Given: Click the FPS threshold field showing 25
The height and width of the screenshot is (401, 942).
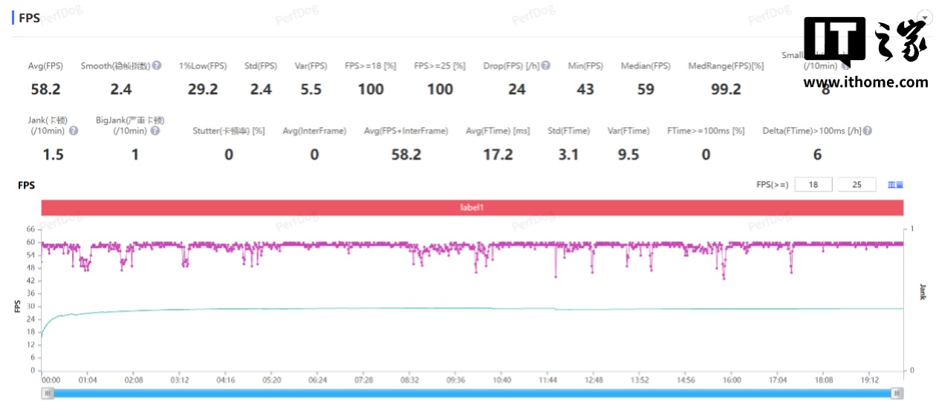Looking at the screenshot, I should (857, 185).
